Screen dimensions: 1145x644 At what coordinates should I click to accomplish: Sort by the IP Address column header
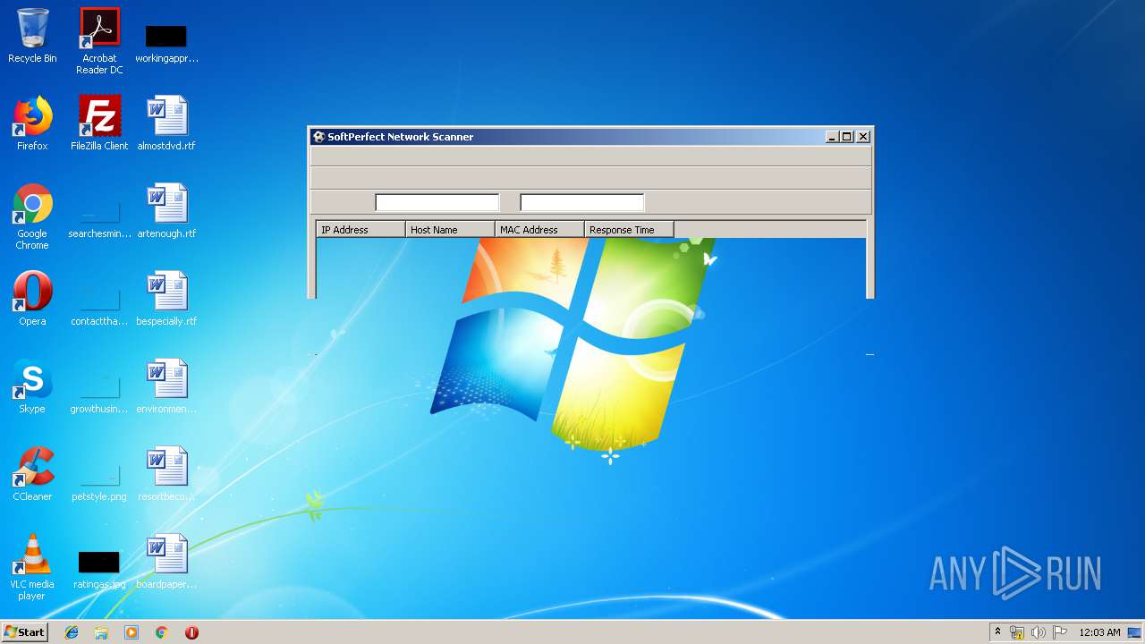[360, 230]
